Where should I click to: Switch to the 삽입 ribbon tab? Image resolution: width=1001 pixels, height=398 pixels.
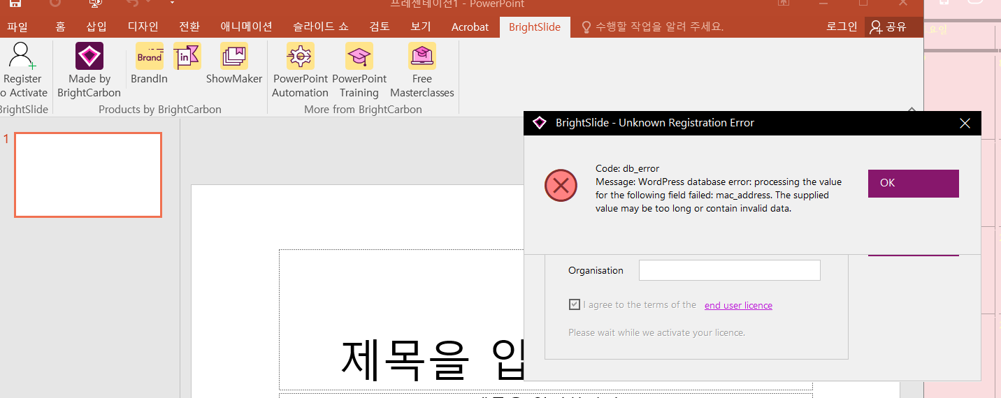pos(96,27)
